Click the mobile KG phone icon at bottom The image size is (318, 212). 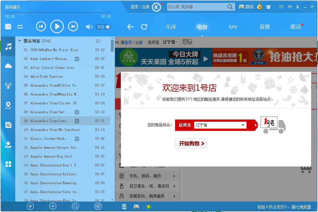[124, 206]
